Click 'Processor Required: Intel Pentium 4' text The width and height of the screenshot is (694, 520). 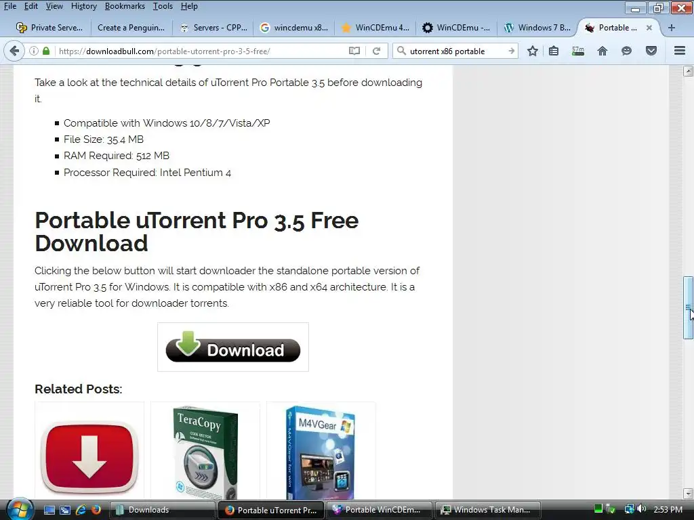click(x=147, y=173)
